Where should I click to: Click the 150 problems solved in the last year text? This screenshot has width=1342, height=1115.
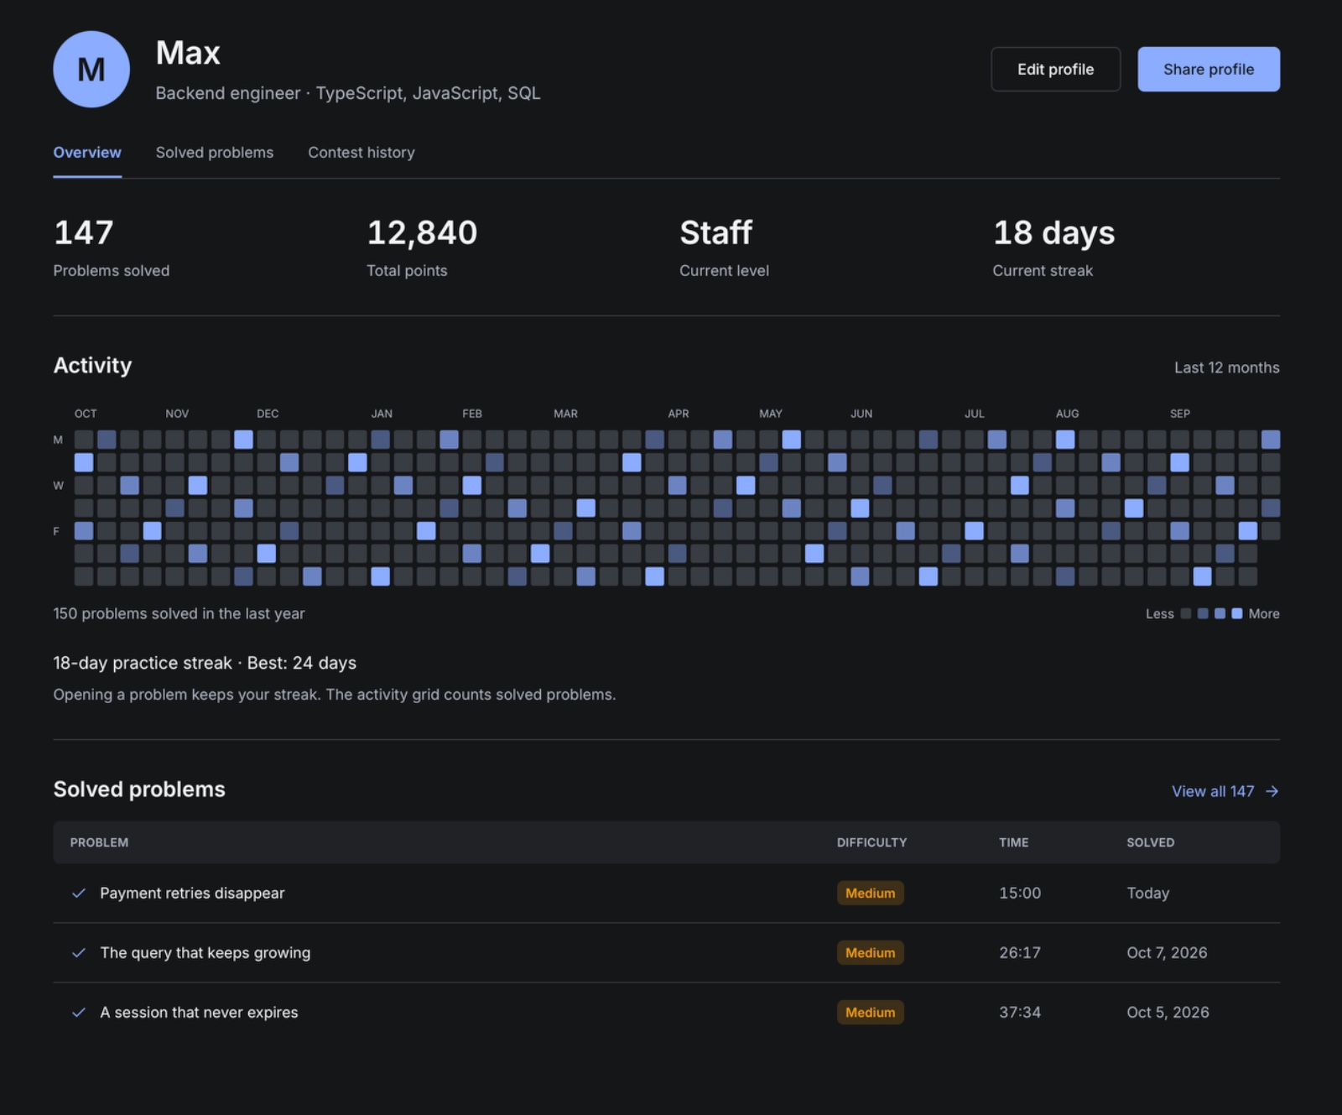[x=179, y=613]
